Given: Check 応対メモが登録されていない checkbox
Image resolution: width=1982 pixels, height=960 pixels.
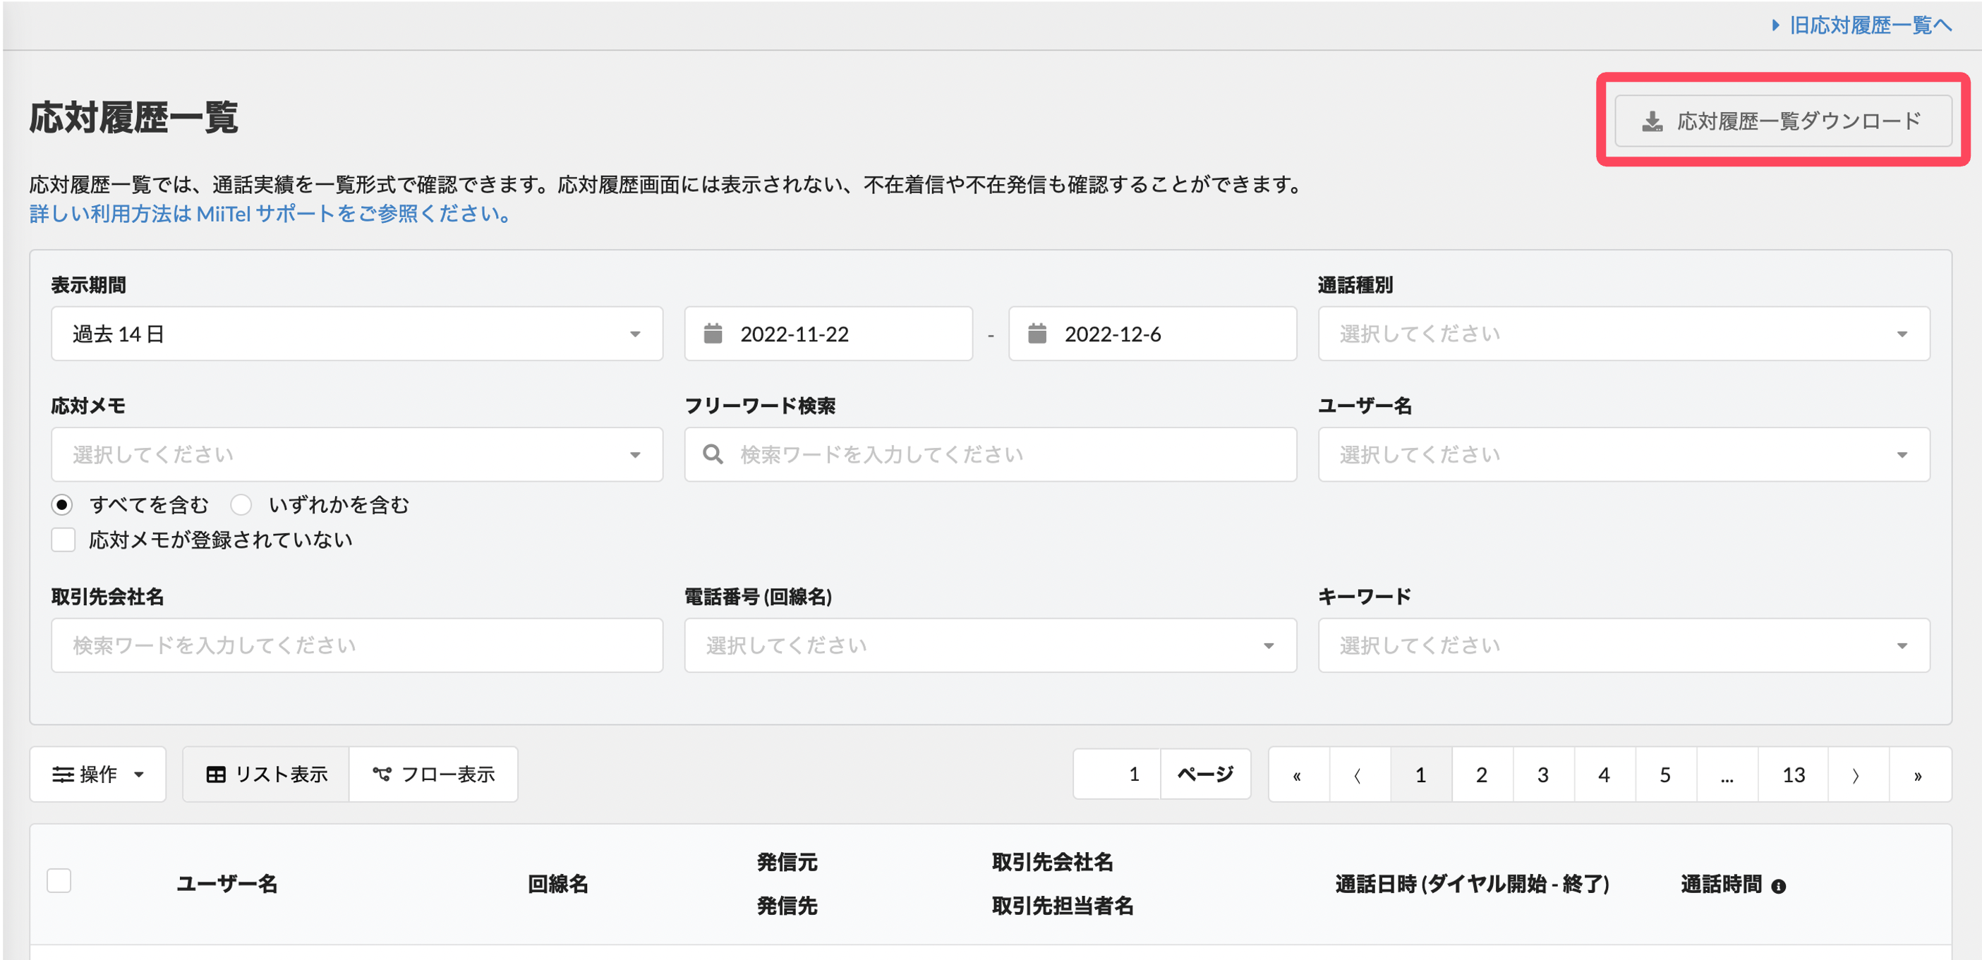Looking at the screenshot, I should (63, 540).
